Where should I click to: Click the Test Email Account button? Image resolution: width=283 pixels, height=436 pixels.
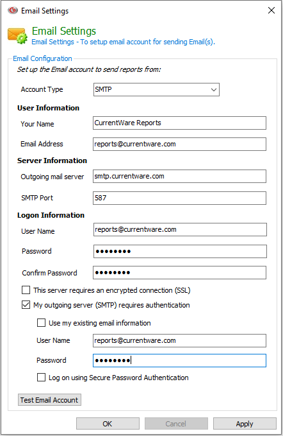[x=49, y=400]
